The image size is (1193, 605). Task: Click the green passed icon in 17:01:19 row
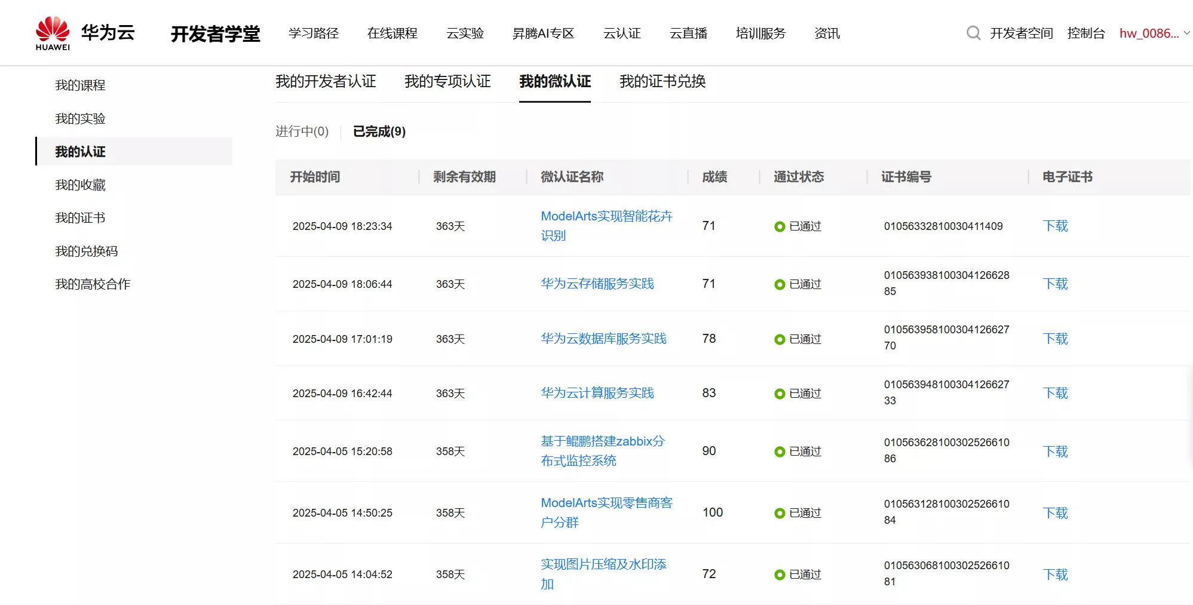[x=779, y=339]
